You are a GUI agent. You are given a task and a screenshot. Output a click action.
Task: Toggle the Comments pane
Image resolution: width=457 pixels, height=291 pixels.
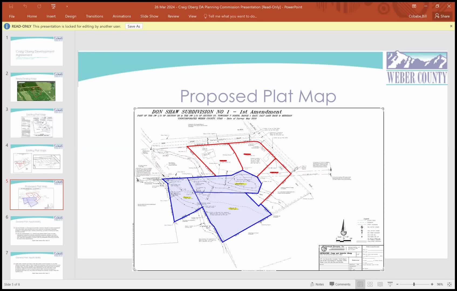click(x=340, y=284)
